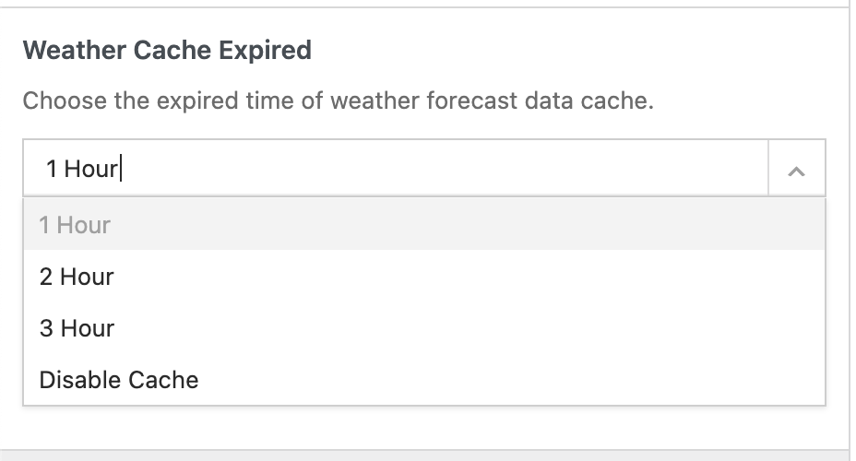Set cache expiration to 2 Hour
The height and width of the screenshot is (461, 856).
[424, 277]
